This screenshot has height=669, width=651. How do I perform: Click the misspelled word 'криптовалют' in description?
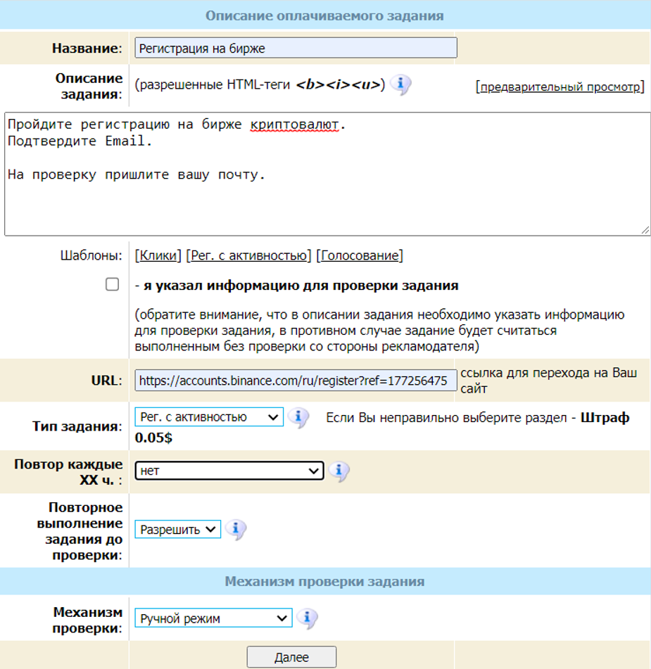(x=295, y=125)
